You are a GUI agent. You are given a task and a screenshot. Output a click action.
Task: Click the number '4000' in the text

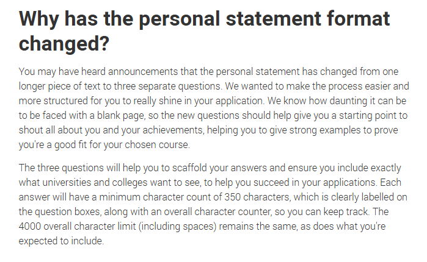(x=30, y=226)
